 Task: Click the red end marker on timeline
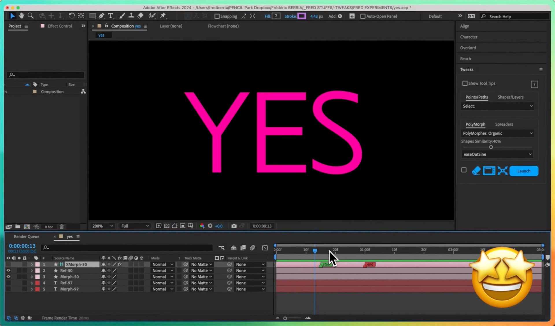370,264
